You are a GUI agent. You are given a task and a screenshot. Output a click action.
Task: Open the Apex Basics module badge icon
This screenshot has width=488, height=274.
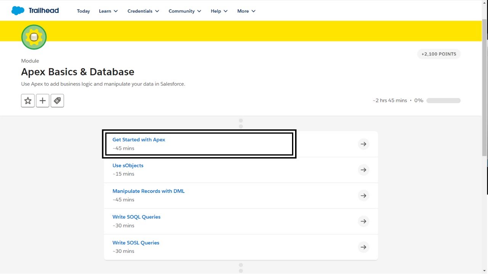coord(34,37)
